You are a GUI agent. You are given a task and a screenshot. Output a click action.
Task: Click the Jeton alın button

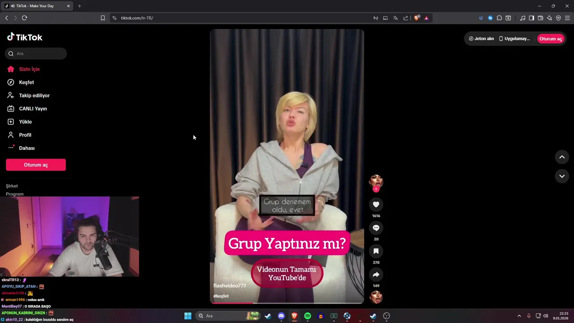481,39
